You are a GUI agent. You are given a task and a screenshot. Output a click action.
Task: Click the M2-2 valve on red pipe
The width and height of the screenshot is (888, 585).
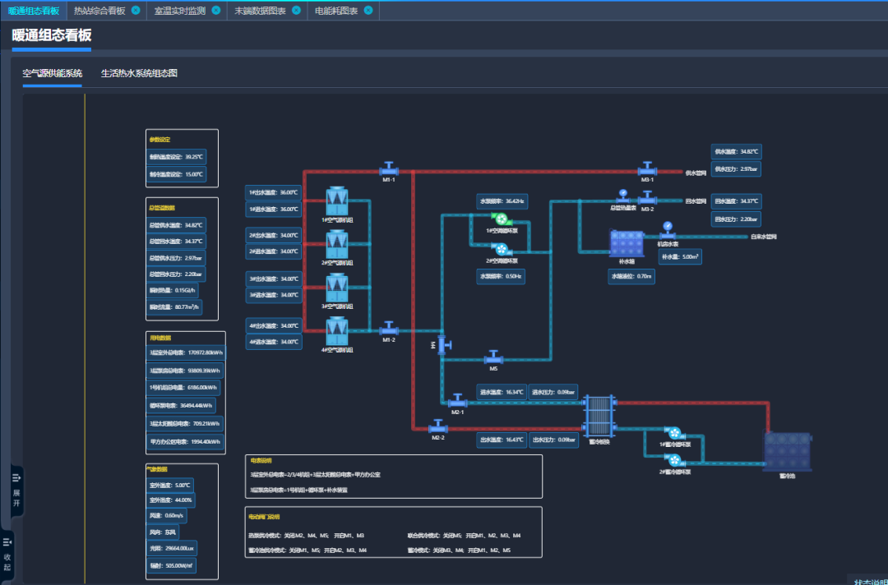coord(437,427)
